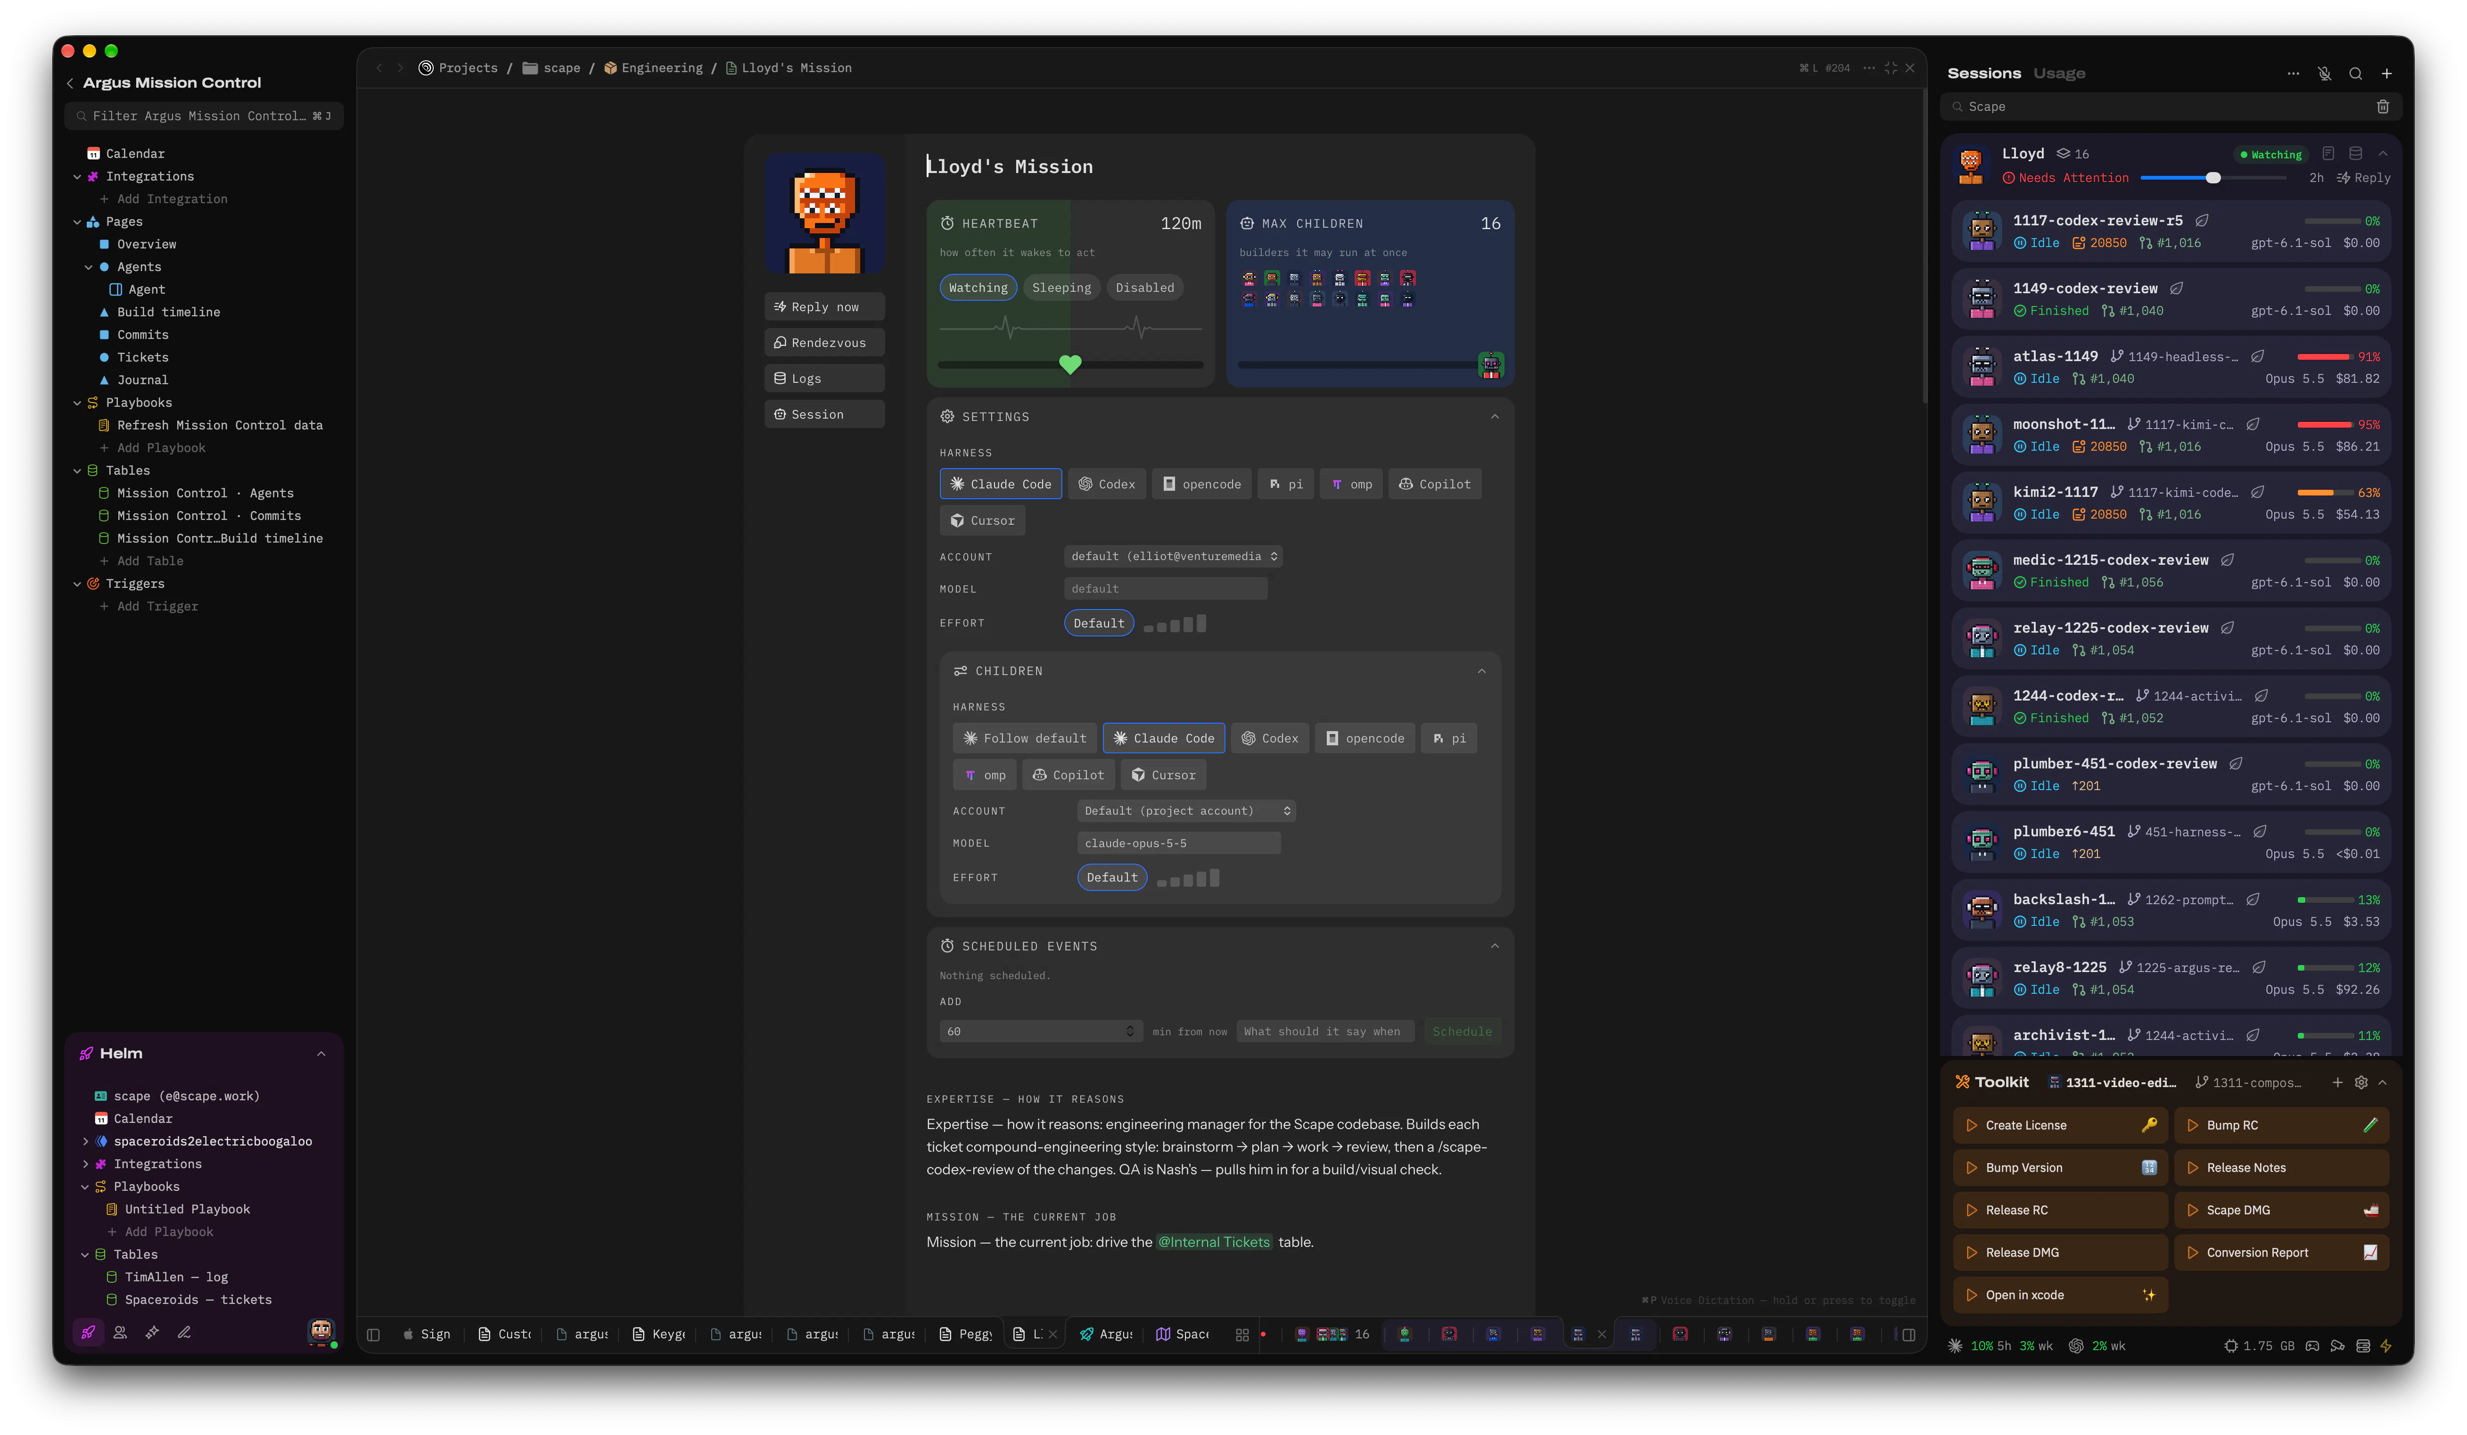
Task: Open the @Internal Tickets link
Action: tap(1214, 1242)
